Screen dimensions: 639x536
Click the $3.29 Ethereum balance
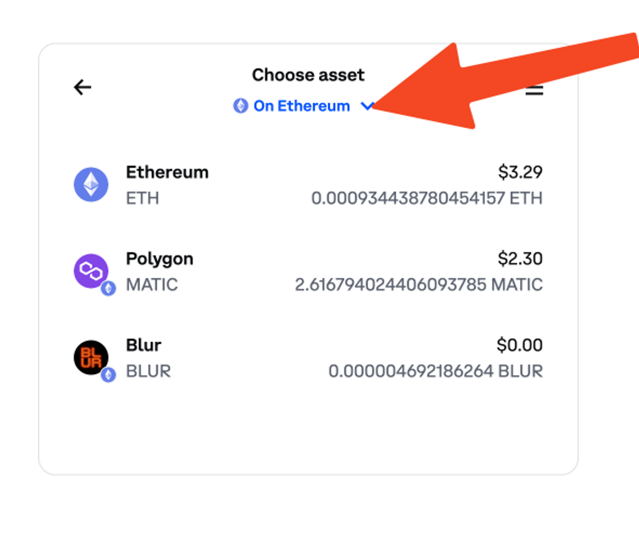pyautogui.click(x=520, y=172)
